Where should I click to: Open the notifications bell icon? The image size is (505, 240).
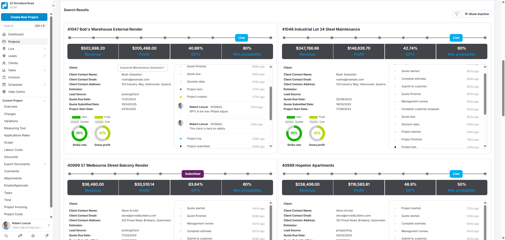point(47,236)
